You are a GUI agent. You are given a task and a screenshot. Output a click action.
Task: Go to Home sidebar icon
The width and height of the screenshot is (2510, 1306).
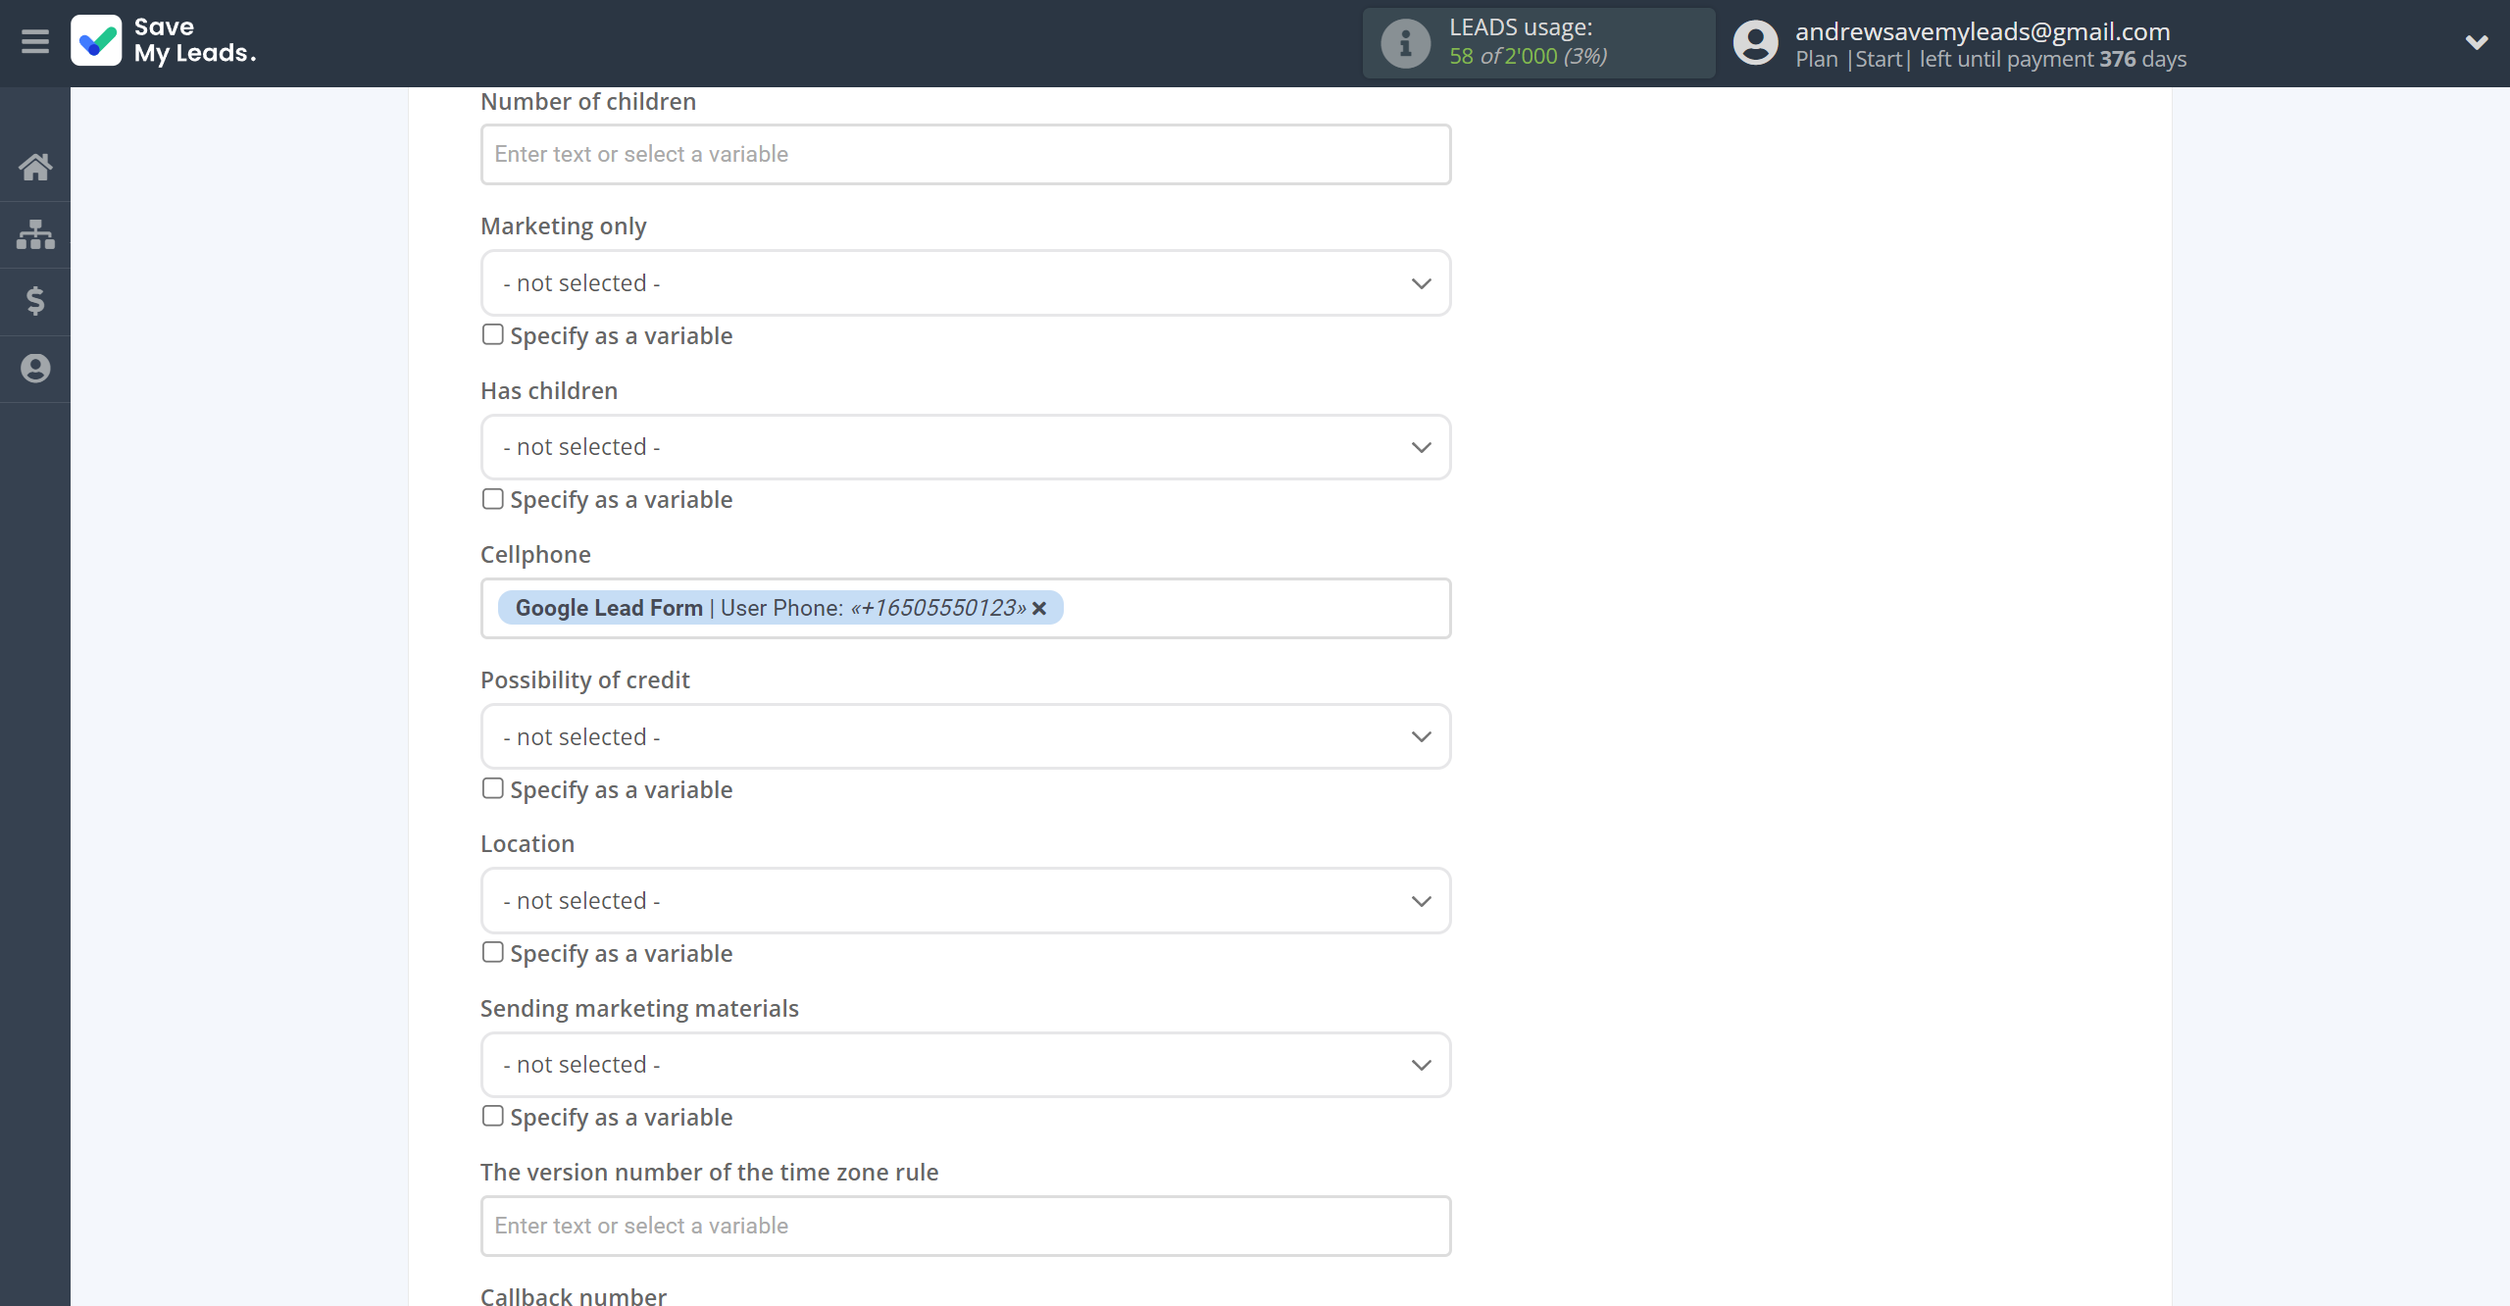(35, 167)
